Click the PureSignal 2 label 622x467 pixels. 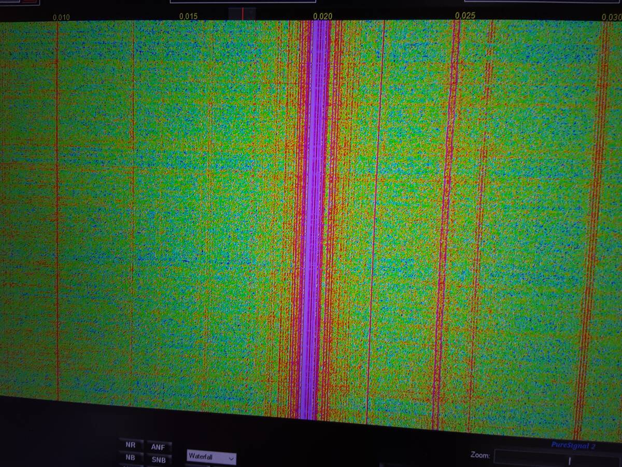click(573, 446)
